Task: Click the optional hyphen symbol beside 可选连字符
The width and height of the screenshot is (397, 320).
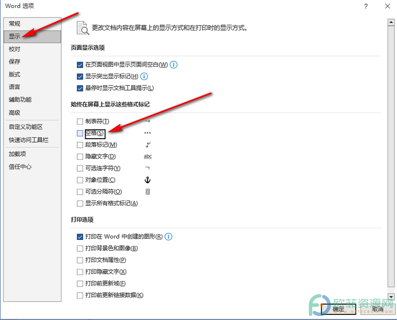Action: [148, 168]
